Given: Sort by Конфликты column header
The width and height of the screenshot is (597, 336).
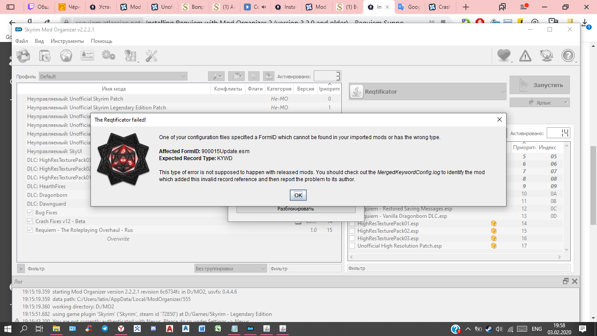Looking at the screenshot, I should (x=228, y=89).
